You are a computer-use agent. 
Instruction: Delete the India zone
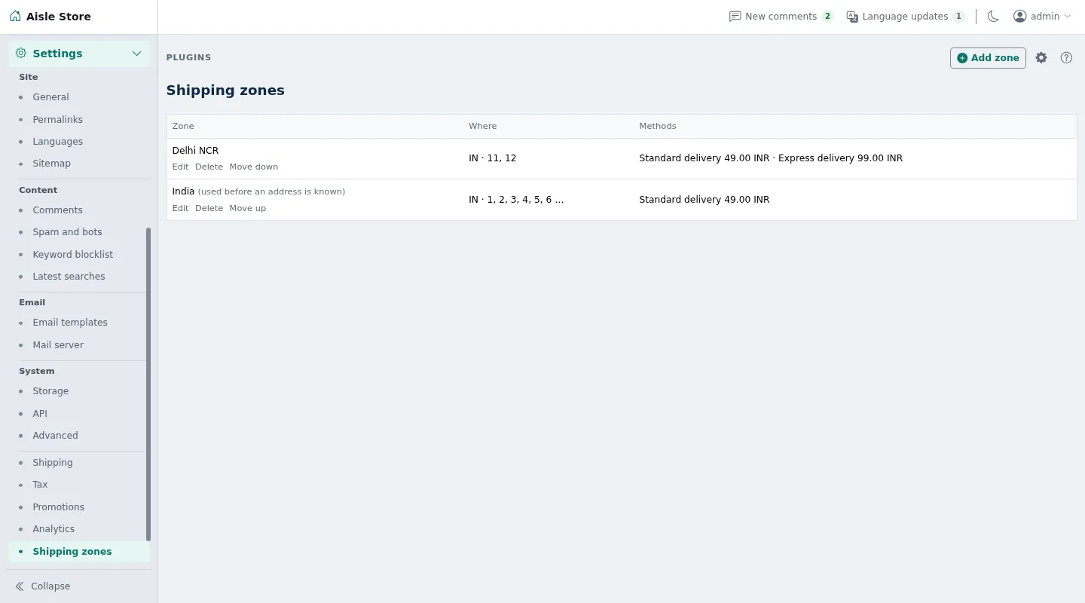pos(209,208)
